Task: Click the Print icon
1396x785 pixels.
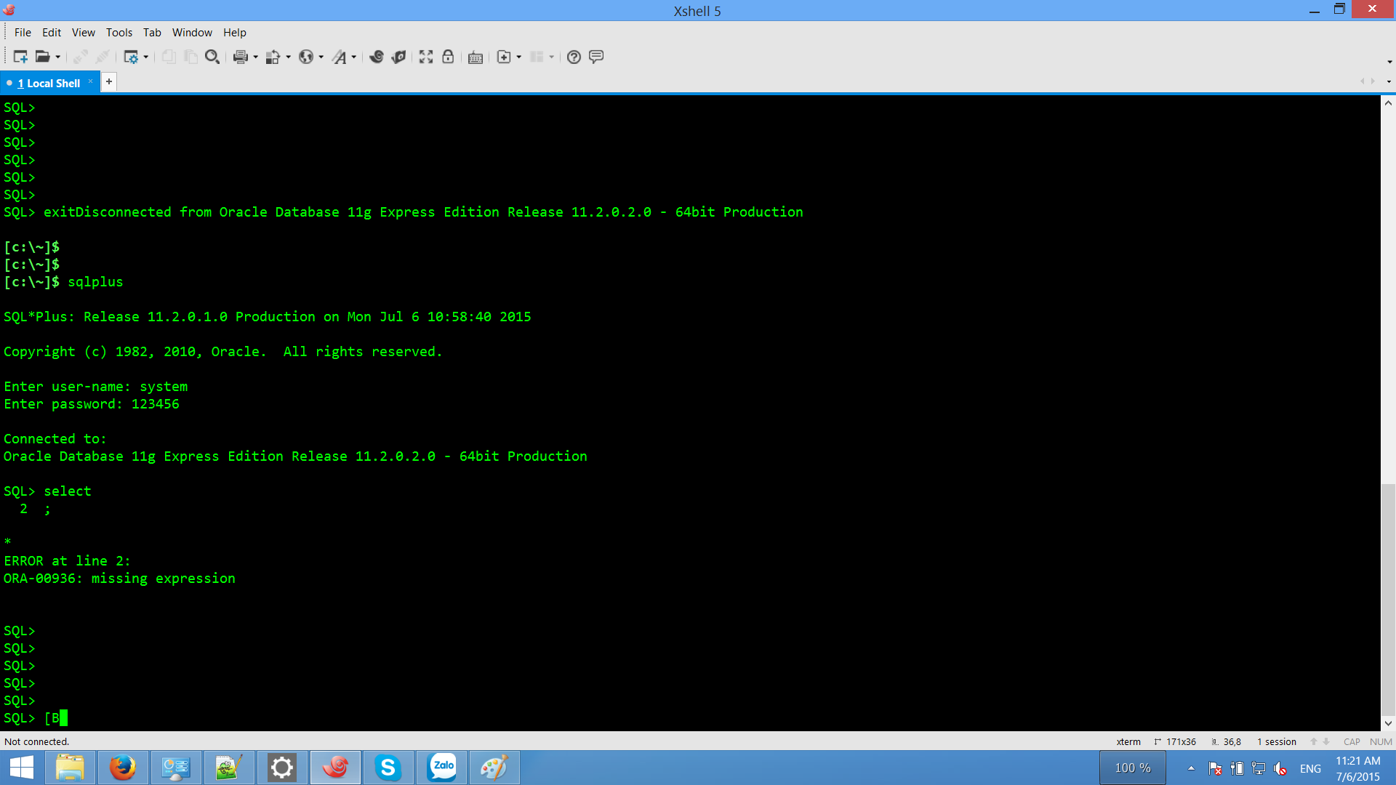Action: 241,57
